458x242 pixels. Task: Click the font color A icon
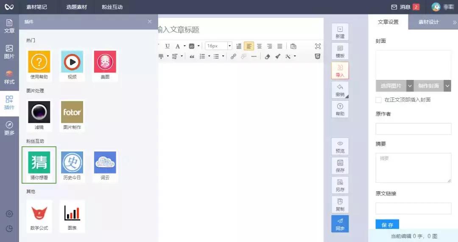click(x=177, y=46)
